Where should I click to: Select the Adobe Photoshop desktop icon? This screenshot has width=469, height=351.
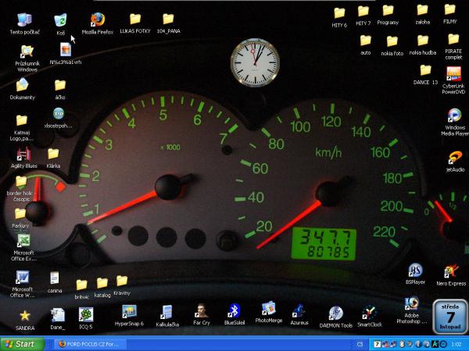pyautogui.click(x=411, y=305)
